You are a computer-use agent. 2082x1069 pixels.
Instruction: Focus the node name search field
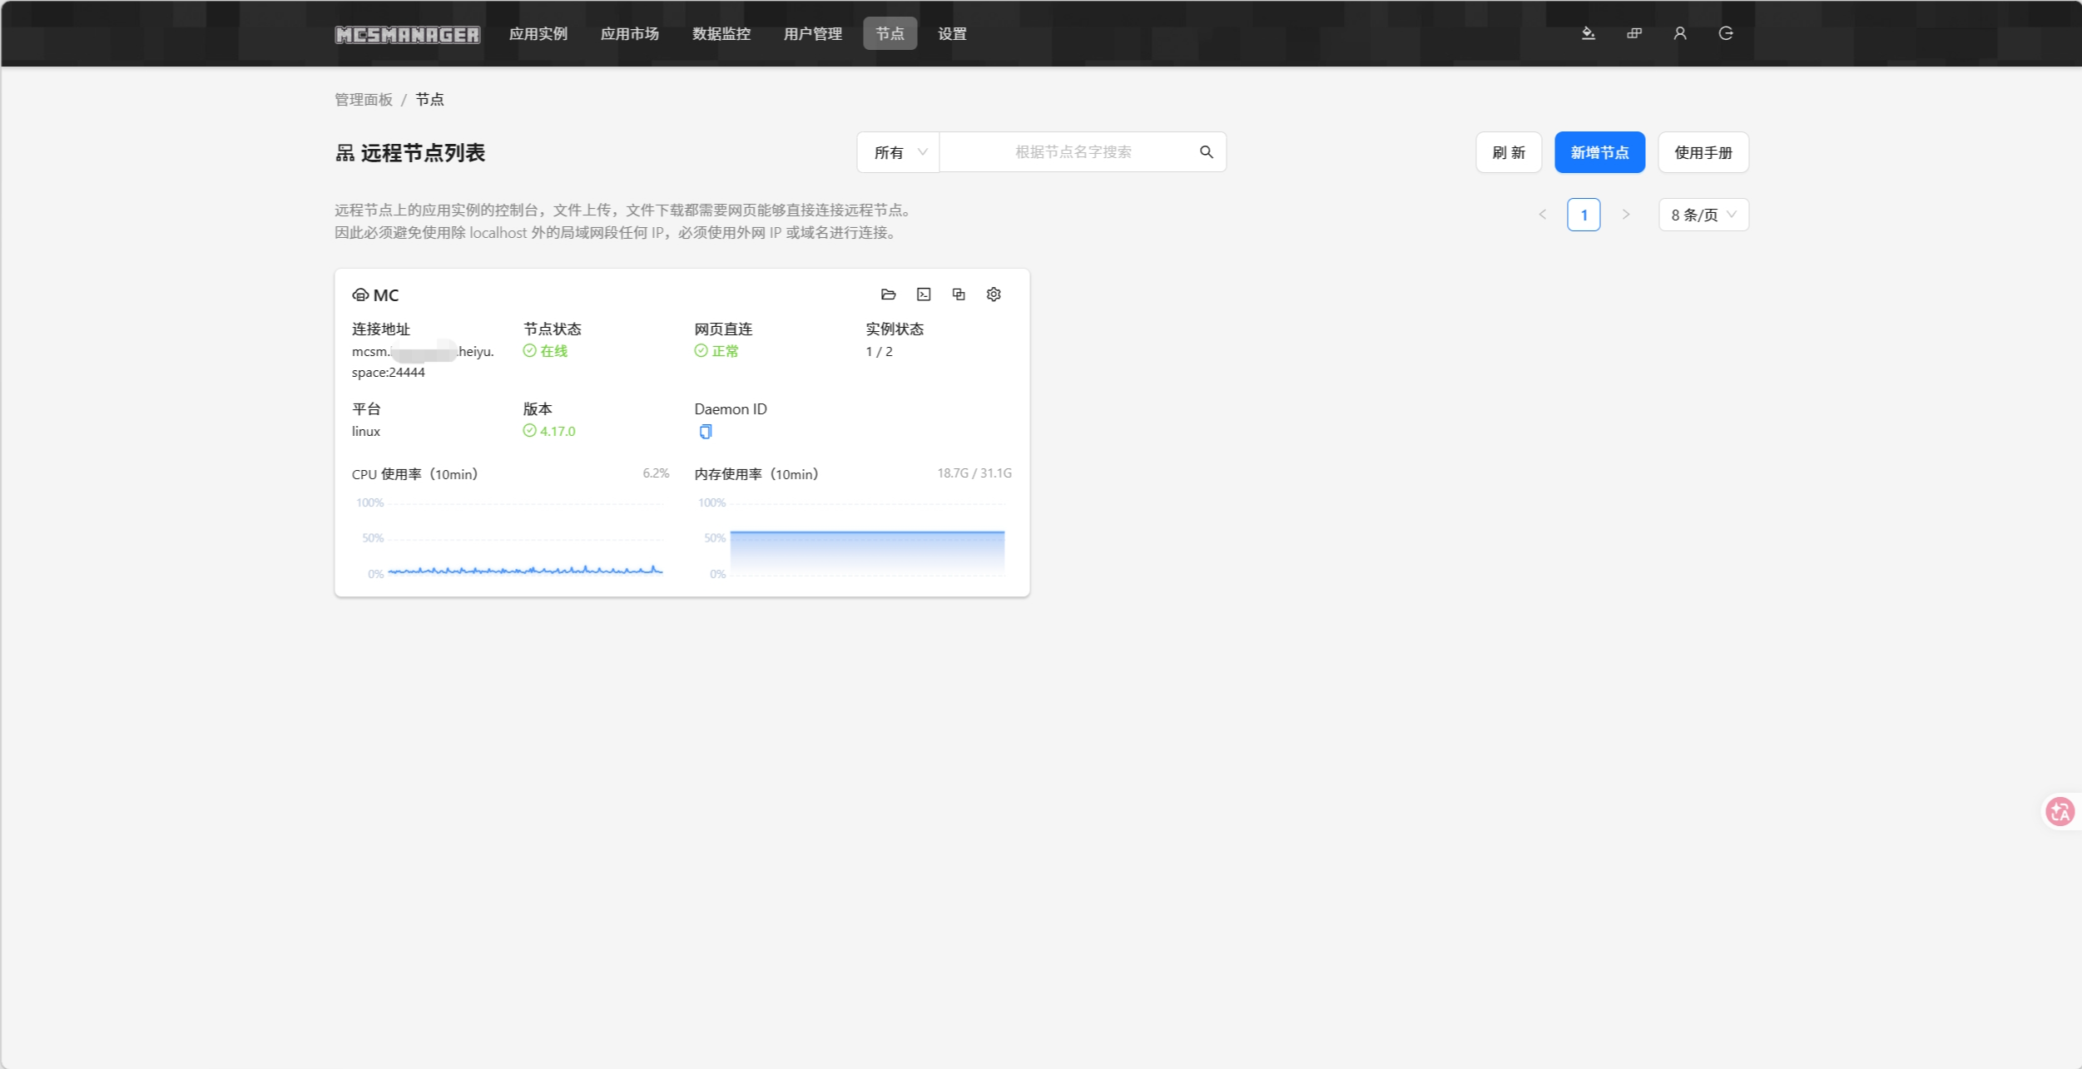click(1073, 152)
